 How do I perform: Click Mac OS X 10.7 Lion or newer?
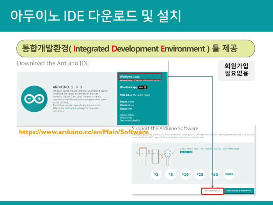tap(135, 95)
